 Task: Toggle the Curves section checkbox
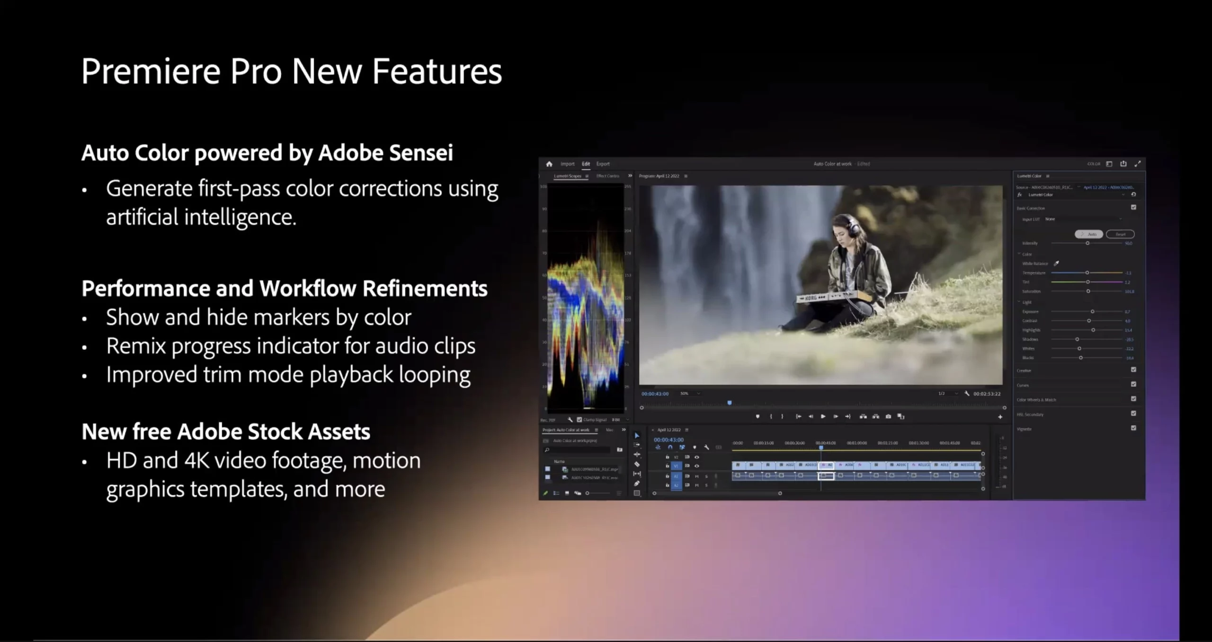1133,384
